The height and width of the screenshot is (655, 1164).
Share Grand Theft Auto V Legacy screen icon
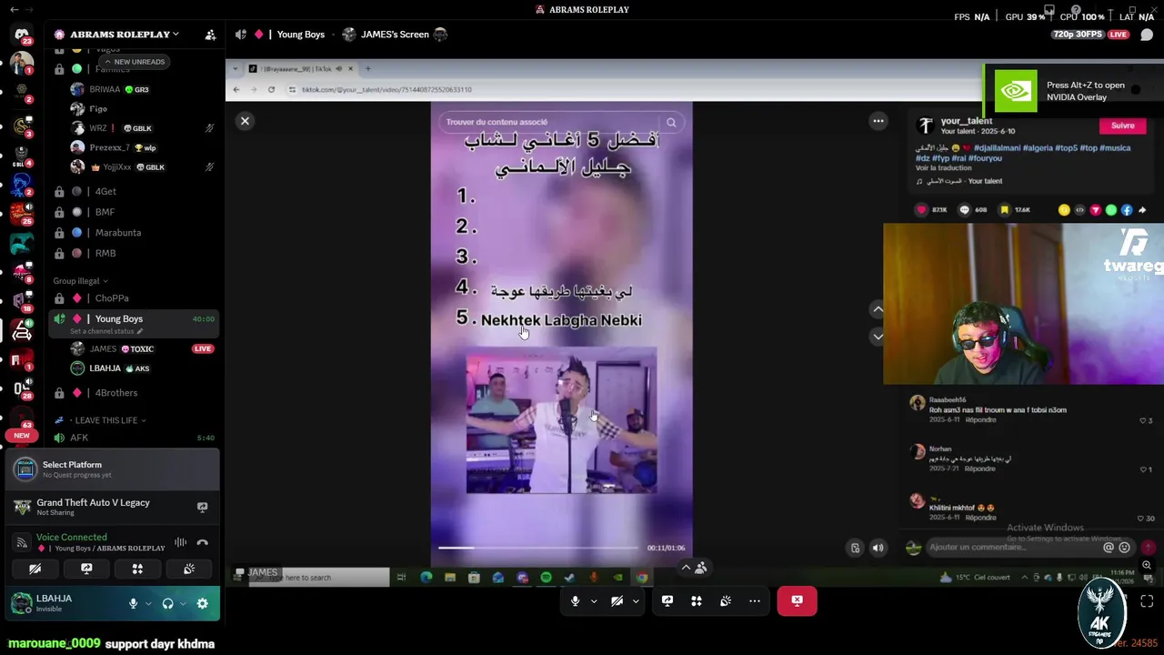[x=202, y=507]
